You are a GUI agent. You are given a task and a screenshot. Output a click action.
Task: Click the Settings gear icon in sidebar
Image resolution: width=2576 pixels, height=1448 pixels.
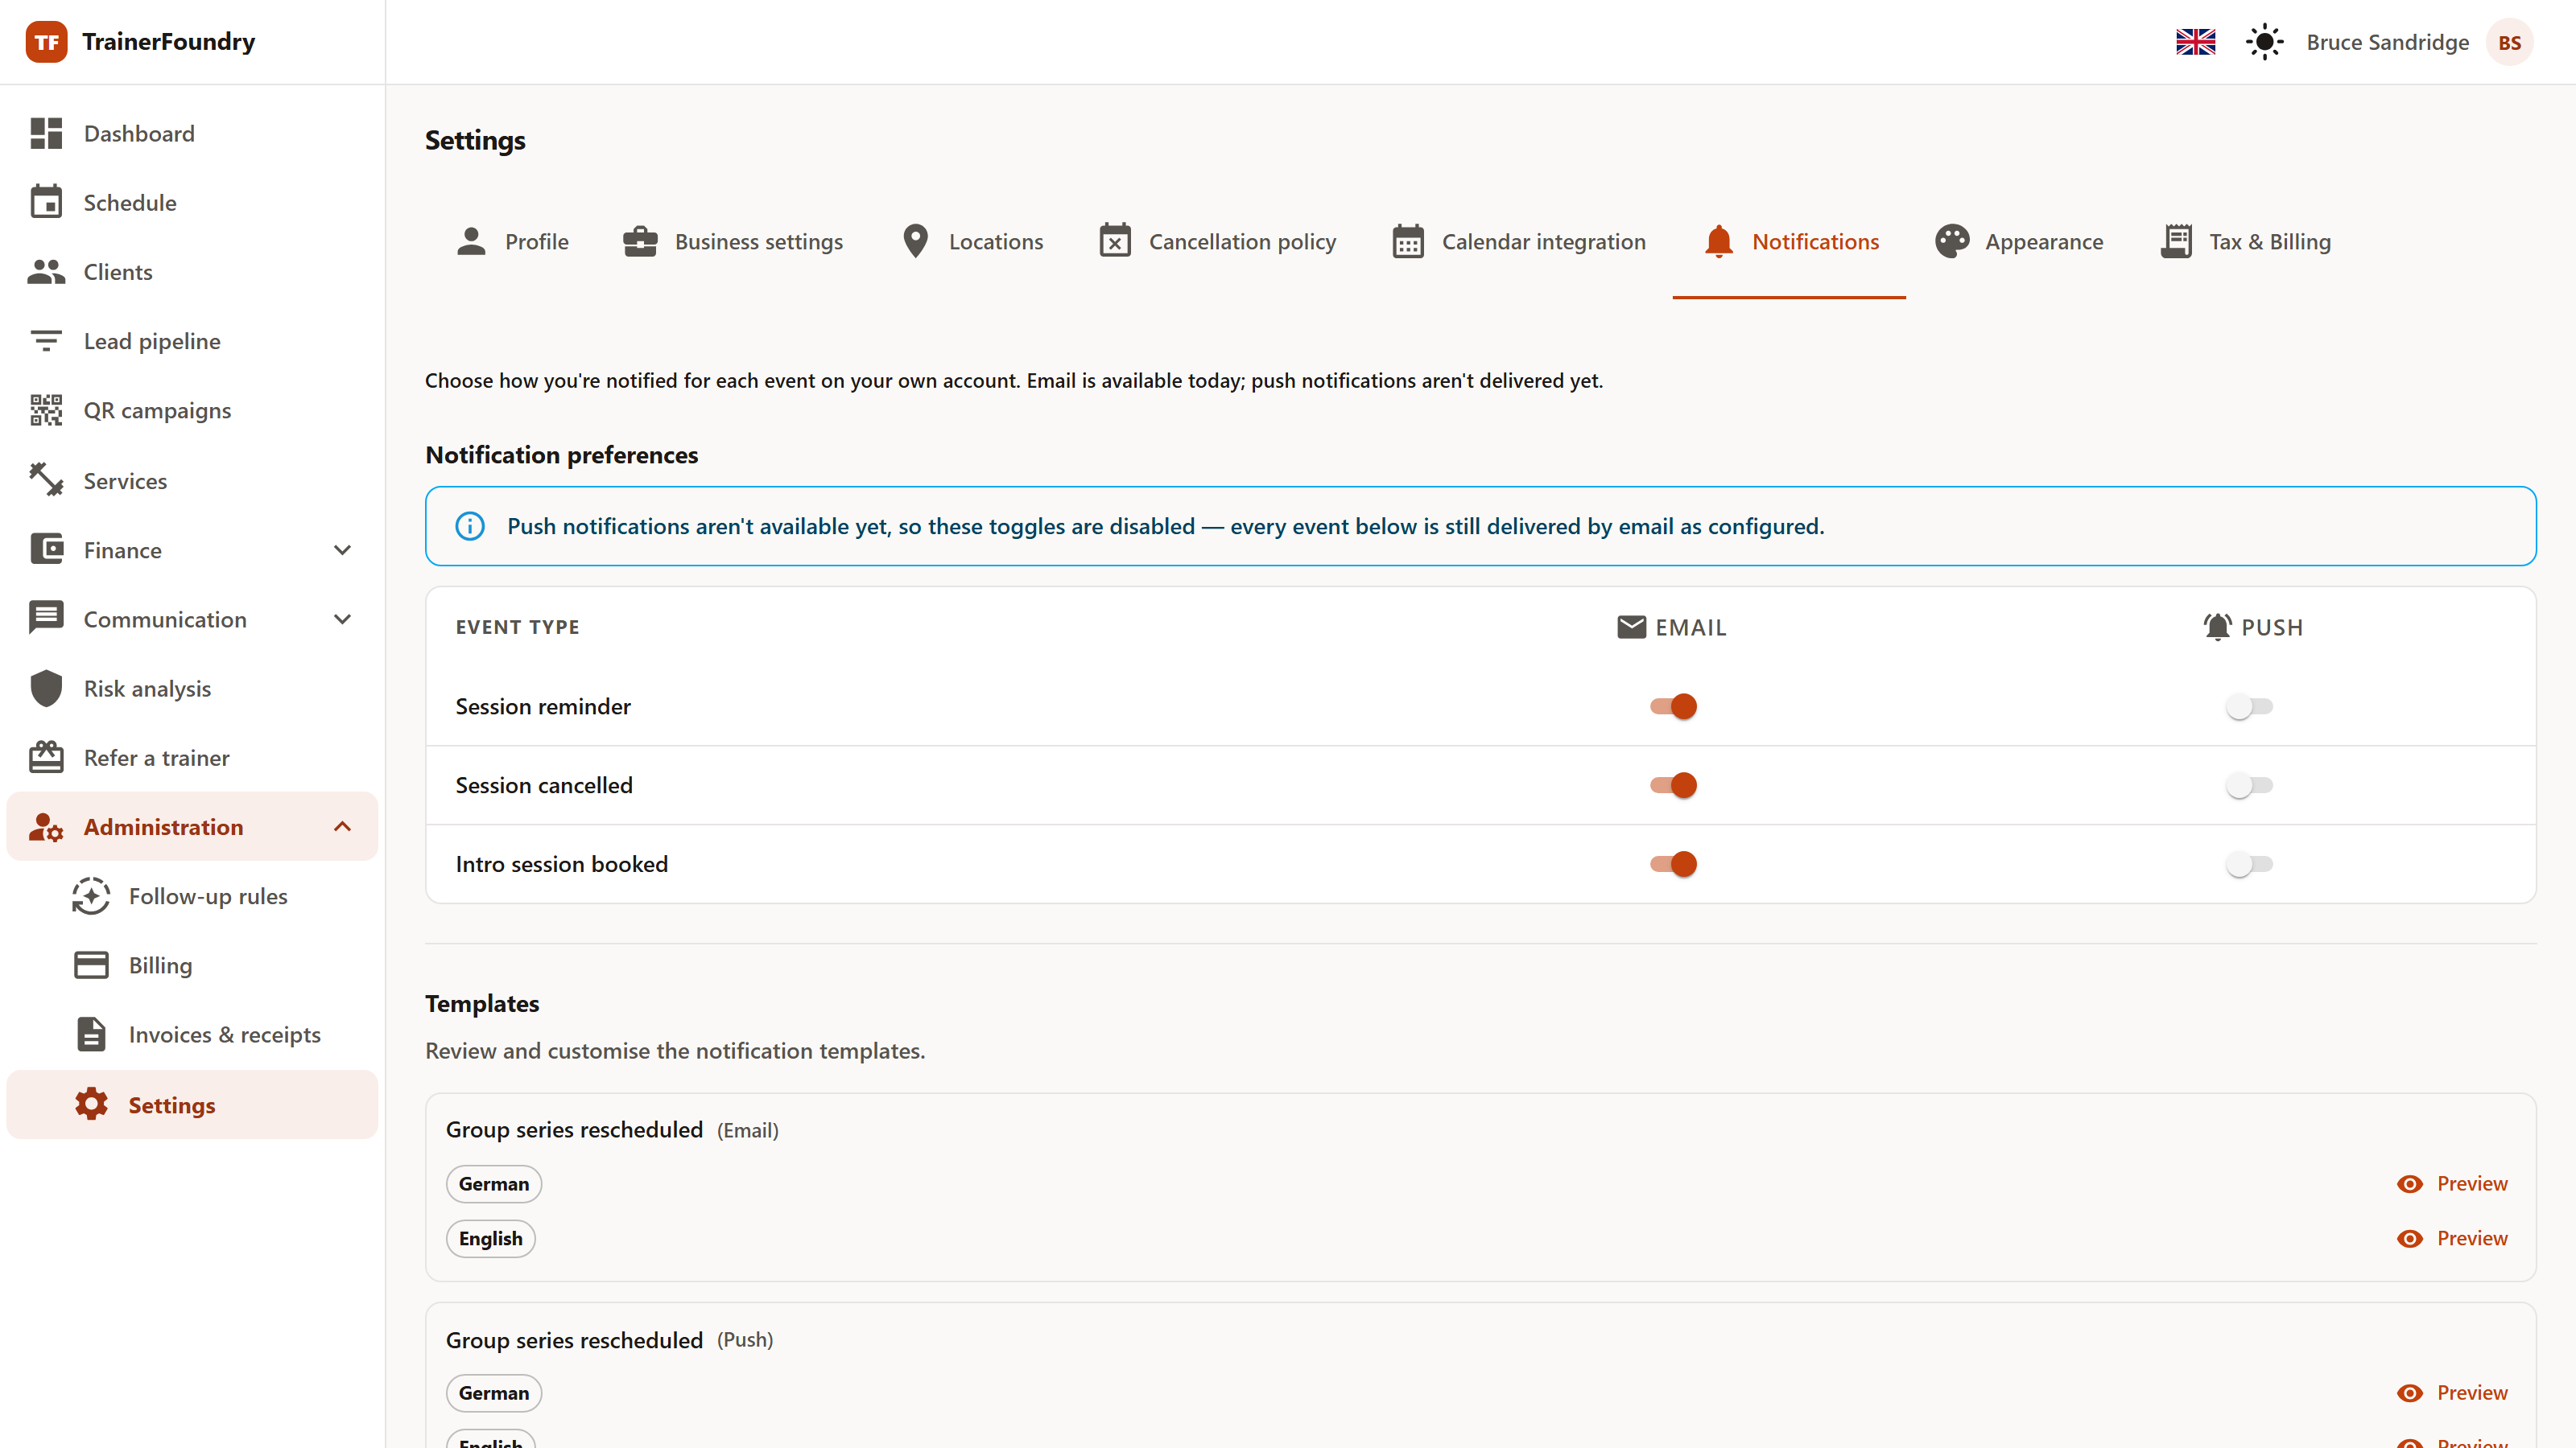[91, 1105]
